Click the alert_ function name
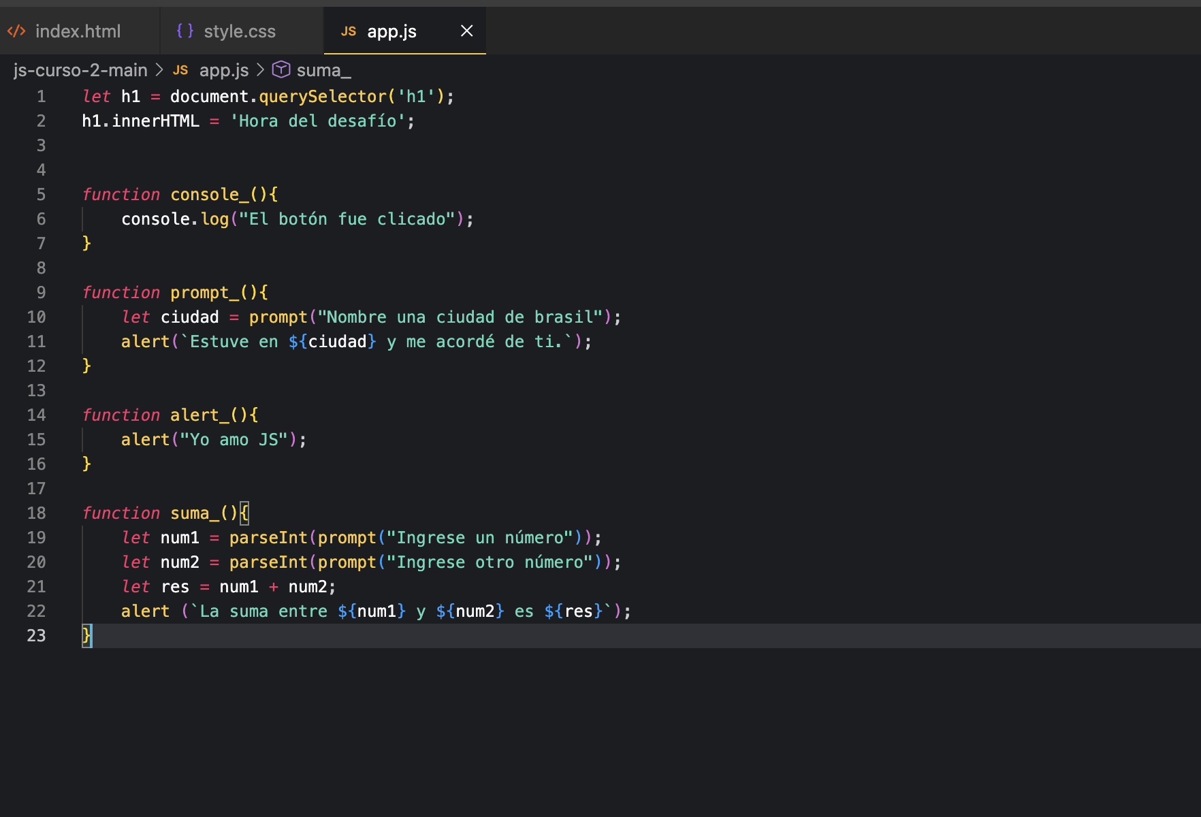The width and height of the screenshot is (1201, 817). click(199, 415)
